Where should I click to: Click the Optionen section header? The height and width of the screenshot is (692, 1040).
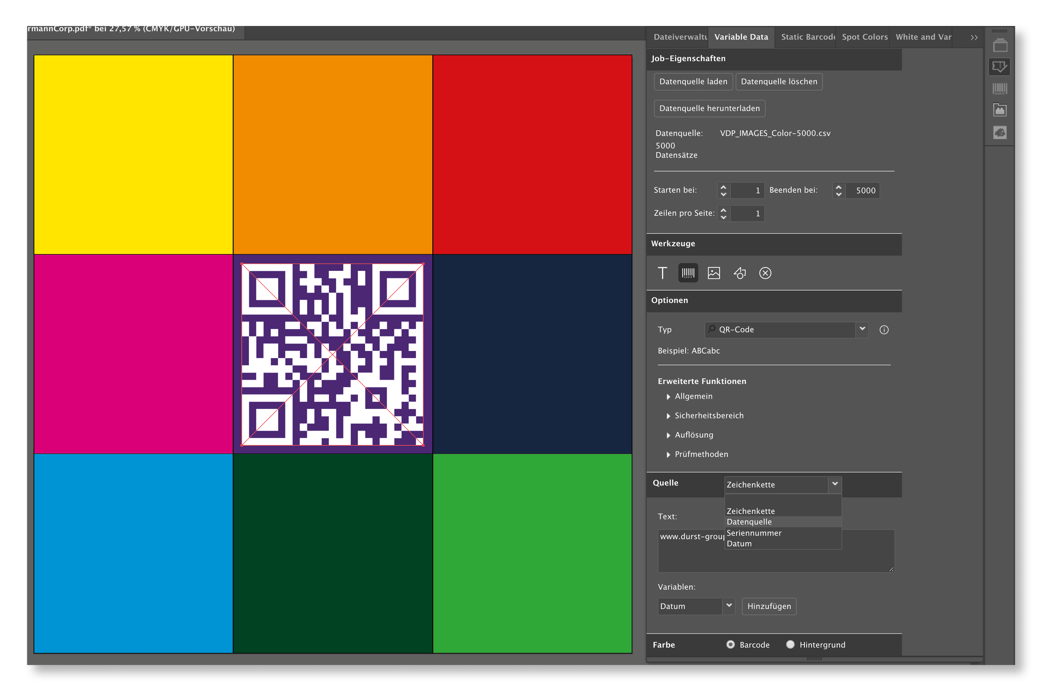[774, 300]
